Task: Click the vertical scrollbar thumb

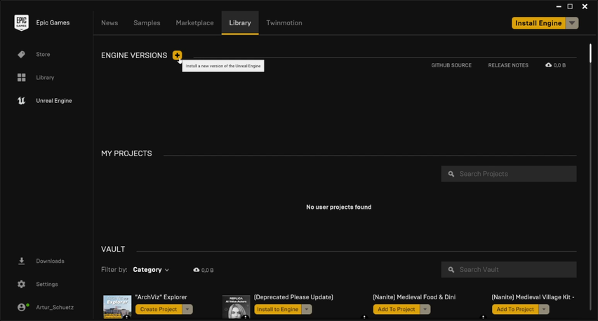Action: point(590,53)
